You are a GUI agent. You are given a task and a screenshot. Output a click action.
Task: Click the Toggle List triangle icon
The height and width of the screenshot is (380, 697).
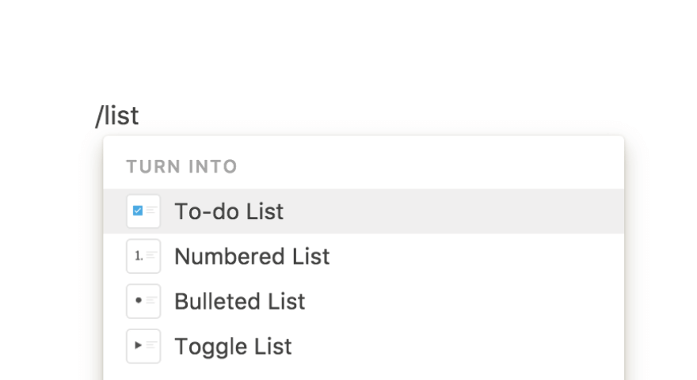[x=143, y=347]
